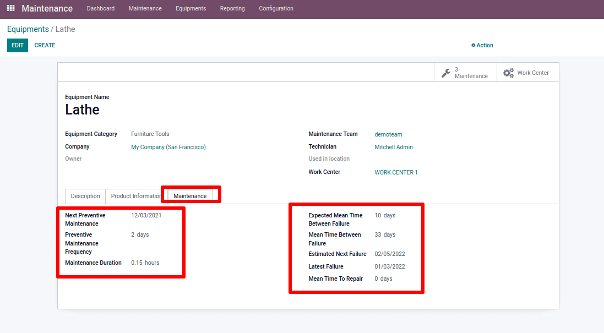Click the 0 days mean repair value

[383, 279]
